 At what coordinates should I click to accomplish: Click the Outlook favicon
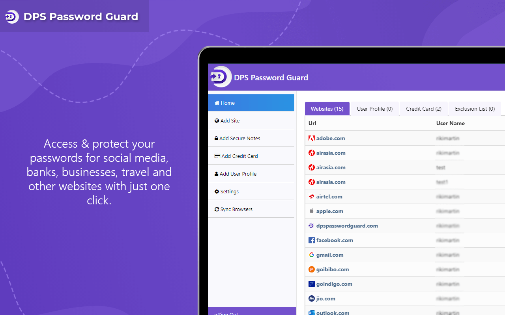pyautogui.click(x=312, y=313)
